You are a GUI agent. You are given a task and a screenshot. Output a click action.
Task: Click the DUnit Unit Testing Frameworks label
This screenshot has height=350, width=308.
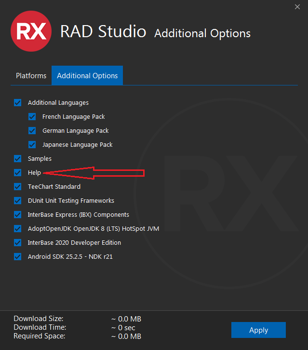pyautogui.click(x=71, y=201)
